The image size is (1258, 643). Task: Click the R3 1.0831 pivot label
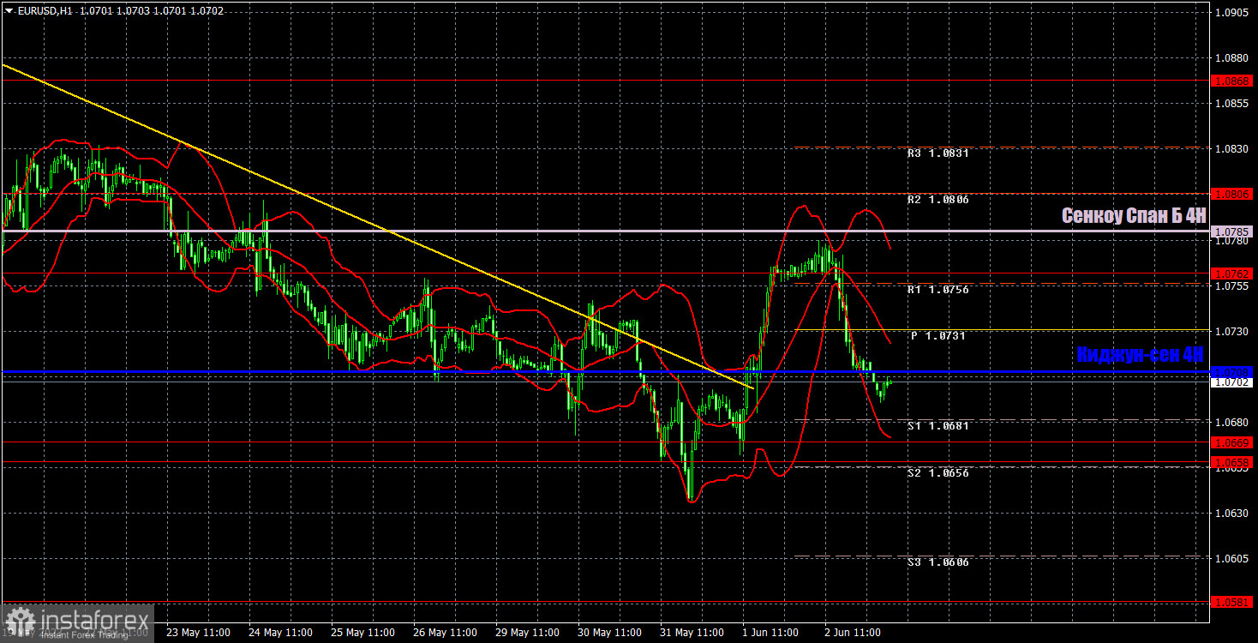click(x=939, y=153)
